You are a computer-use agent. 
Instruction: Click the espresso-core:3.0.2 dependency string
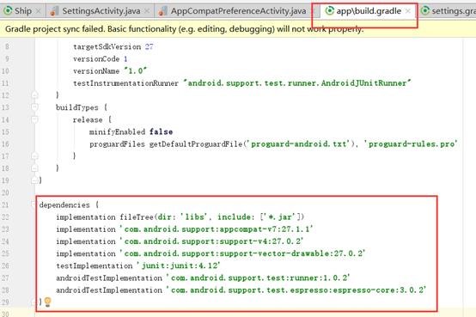click(x=296, y=290)
